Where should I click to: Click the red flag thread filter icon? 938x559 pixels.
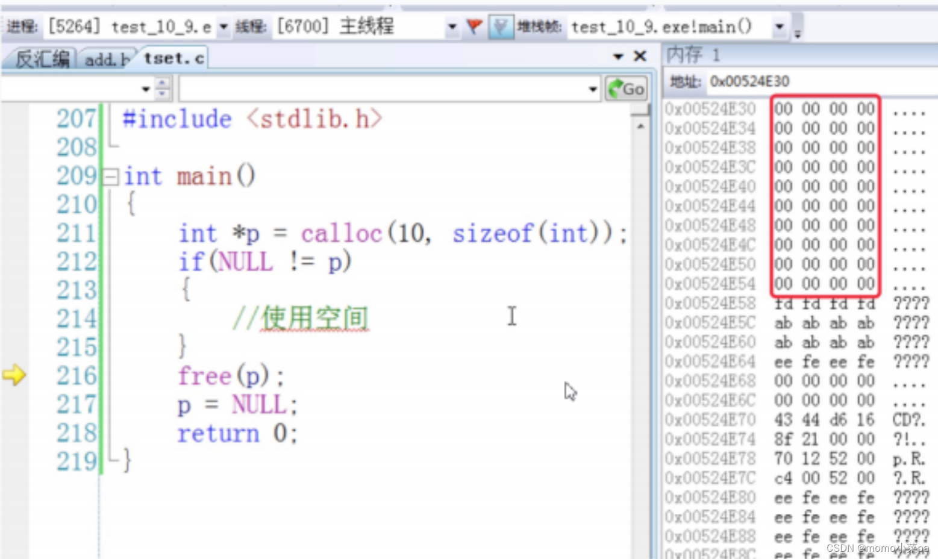[x=474, y=27]
